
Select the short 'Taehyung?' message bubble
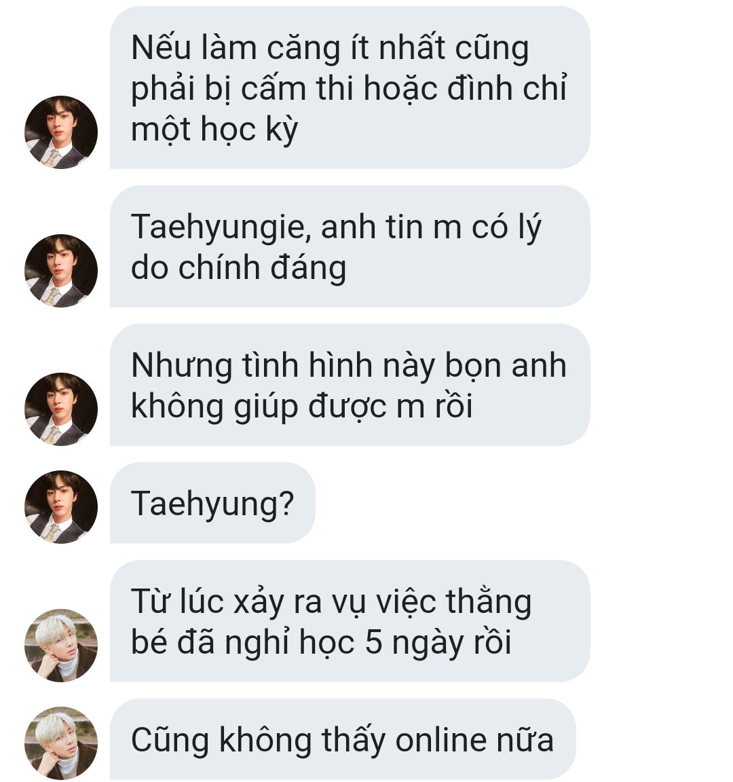pyautogui.click(x=212, y=503)
